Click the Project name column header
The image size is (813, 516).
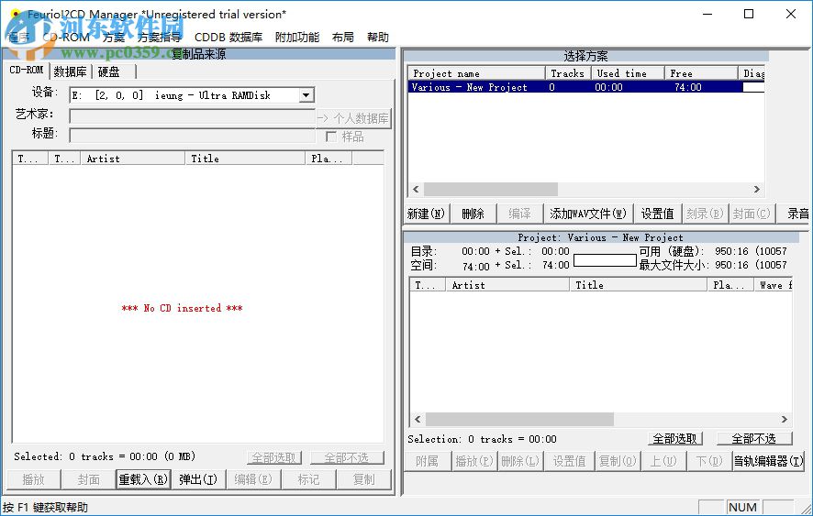pyautogui.click(x=476, y=73)
